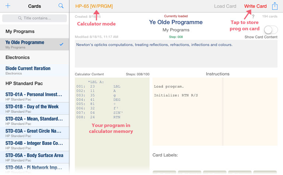Click the Cards sidebar title
Image resolution: width=283 pixels, height=175 pixels.
[x=35, y=6]
